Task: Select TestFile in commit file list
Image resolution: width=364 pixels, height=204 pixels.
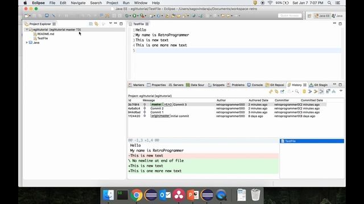Action: point(312,141)
